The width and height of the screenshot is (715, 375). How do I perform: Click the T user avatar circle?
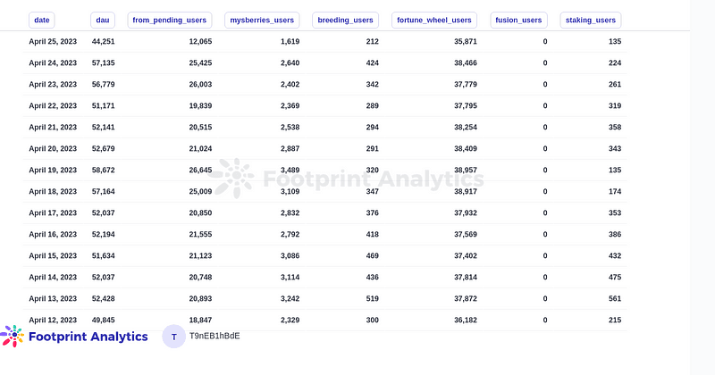pos(173,337)
